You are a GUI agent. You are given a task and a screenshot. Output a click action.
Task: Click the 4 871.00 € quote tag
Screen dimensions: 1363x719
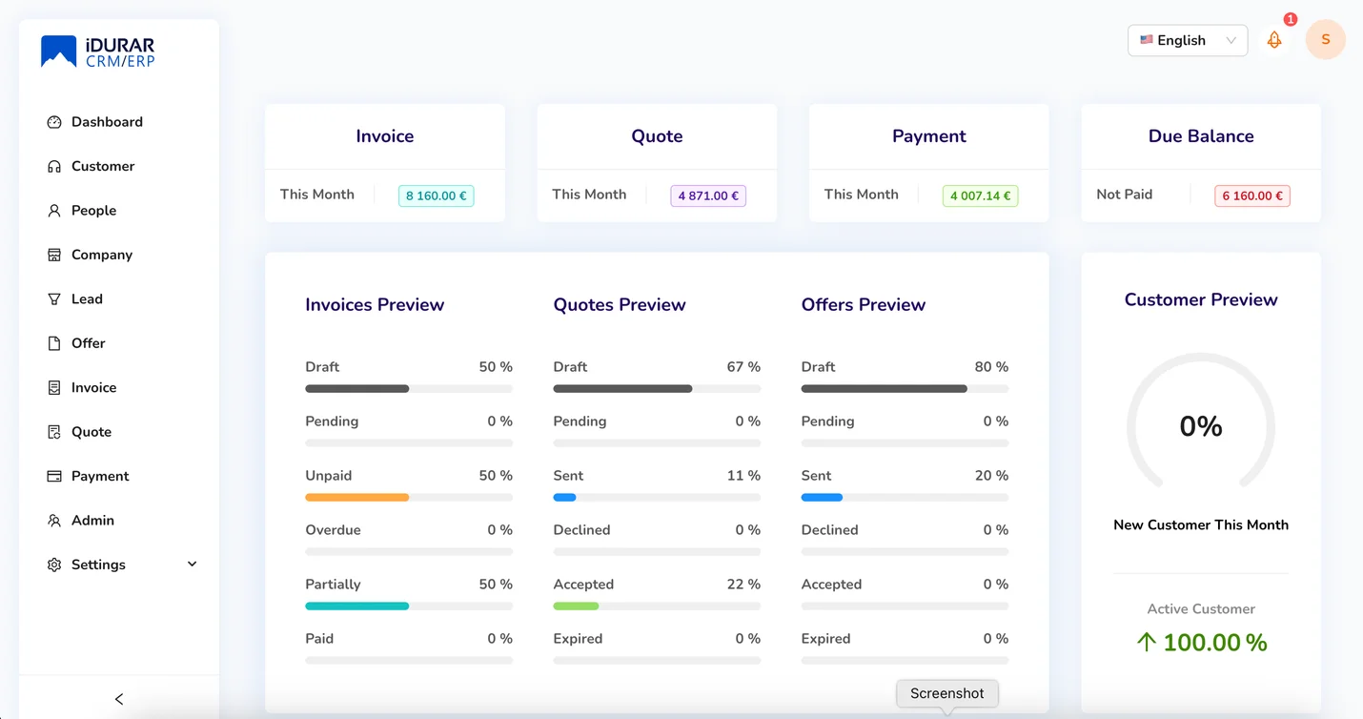click(708, 195)
